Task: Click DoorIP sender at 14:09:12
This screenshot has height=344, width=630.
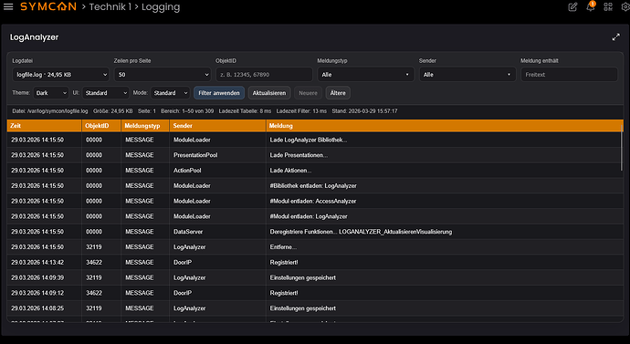Action: pos(183,293)
